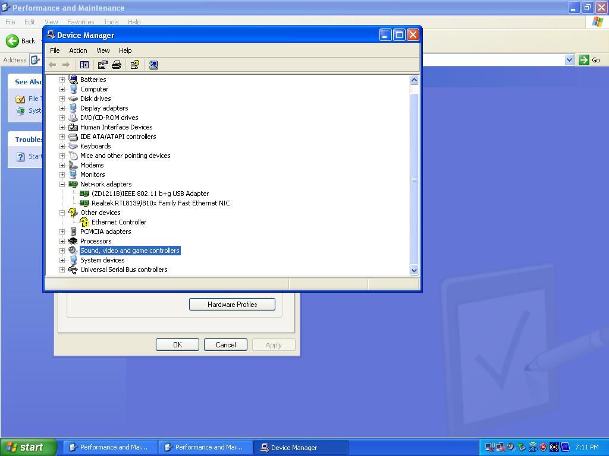This screenshot has height=456, width=609.
Task: Expand the Display adapters node
Action: 62,108
